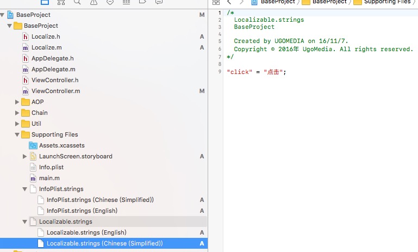Expand the Util folder
Image resolution: width=418 pixels, height=252 pixels.
tap(17, 124)
